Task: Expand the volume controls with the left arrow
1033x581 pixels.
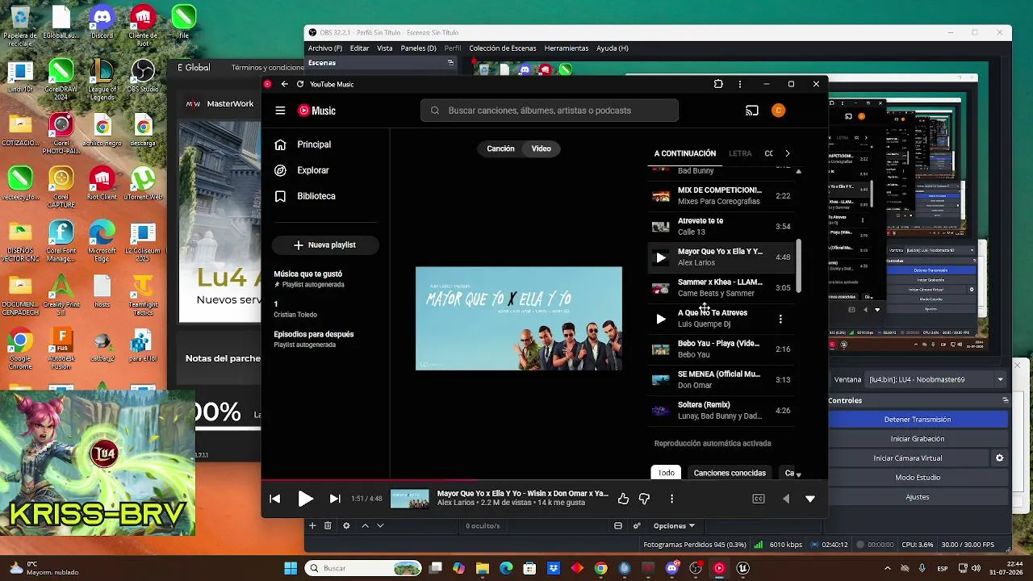Action: (x=786, y=499)
